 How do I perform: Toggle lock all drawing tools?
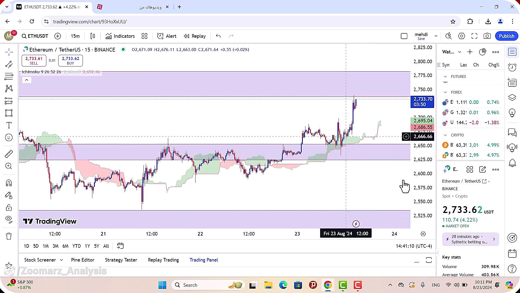coord(9,208)
